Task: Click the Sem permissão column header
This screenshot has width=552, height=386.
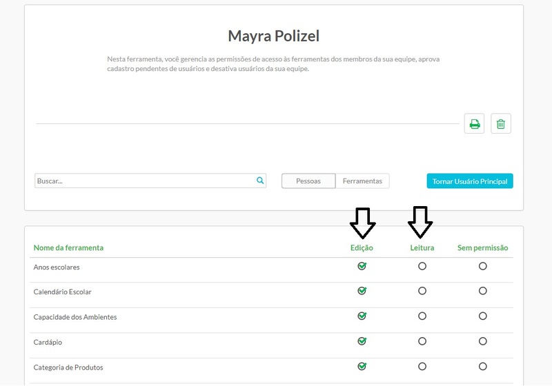Action: point(482,247)
